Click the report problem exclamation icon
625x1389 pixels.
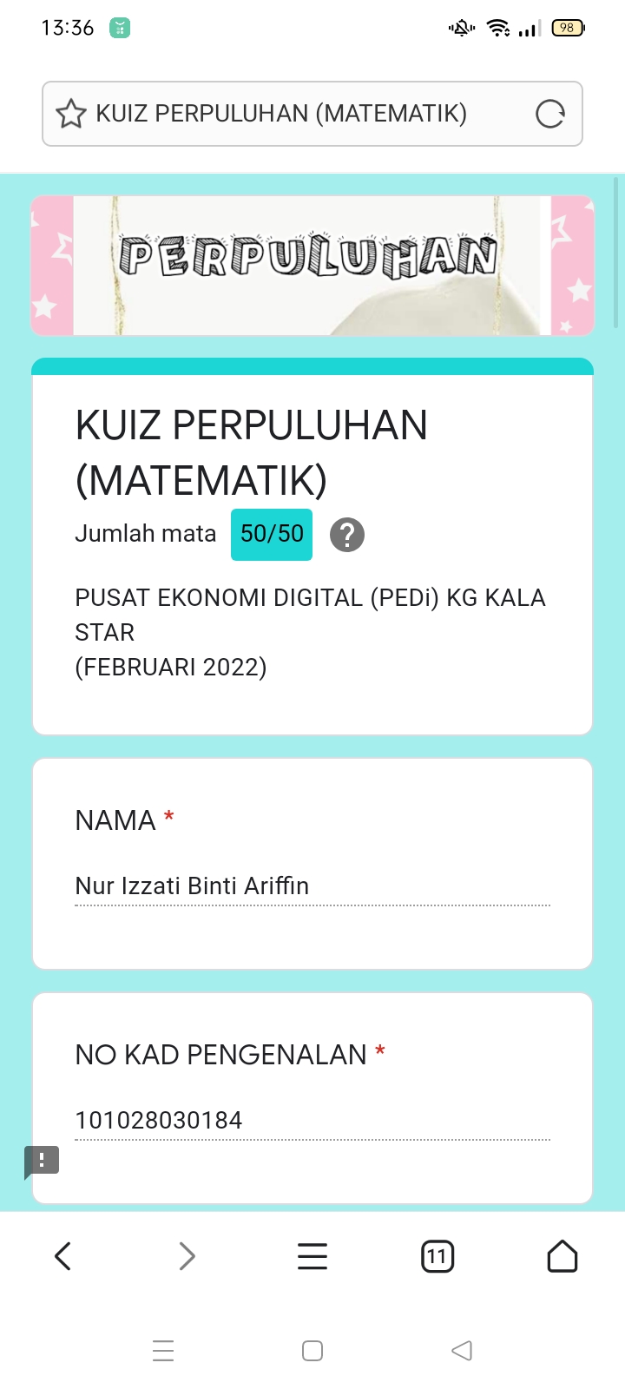click(x=42, y=1161)
